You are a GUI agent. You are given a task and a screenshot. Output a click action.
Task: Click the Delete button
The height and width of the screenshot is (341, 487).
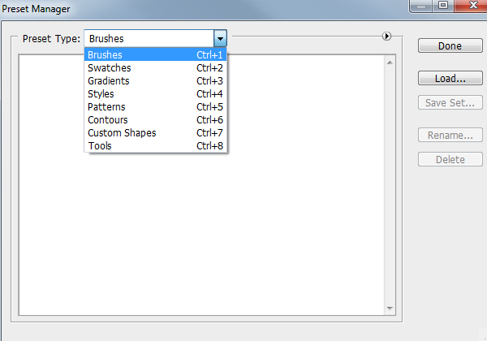(x=450, y=159)
